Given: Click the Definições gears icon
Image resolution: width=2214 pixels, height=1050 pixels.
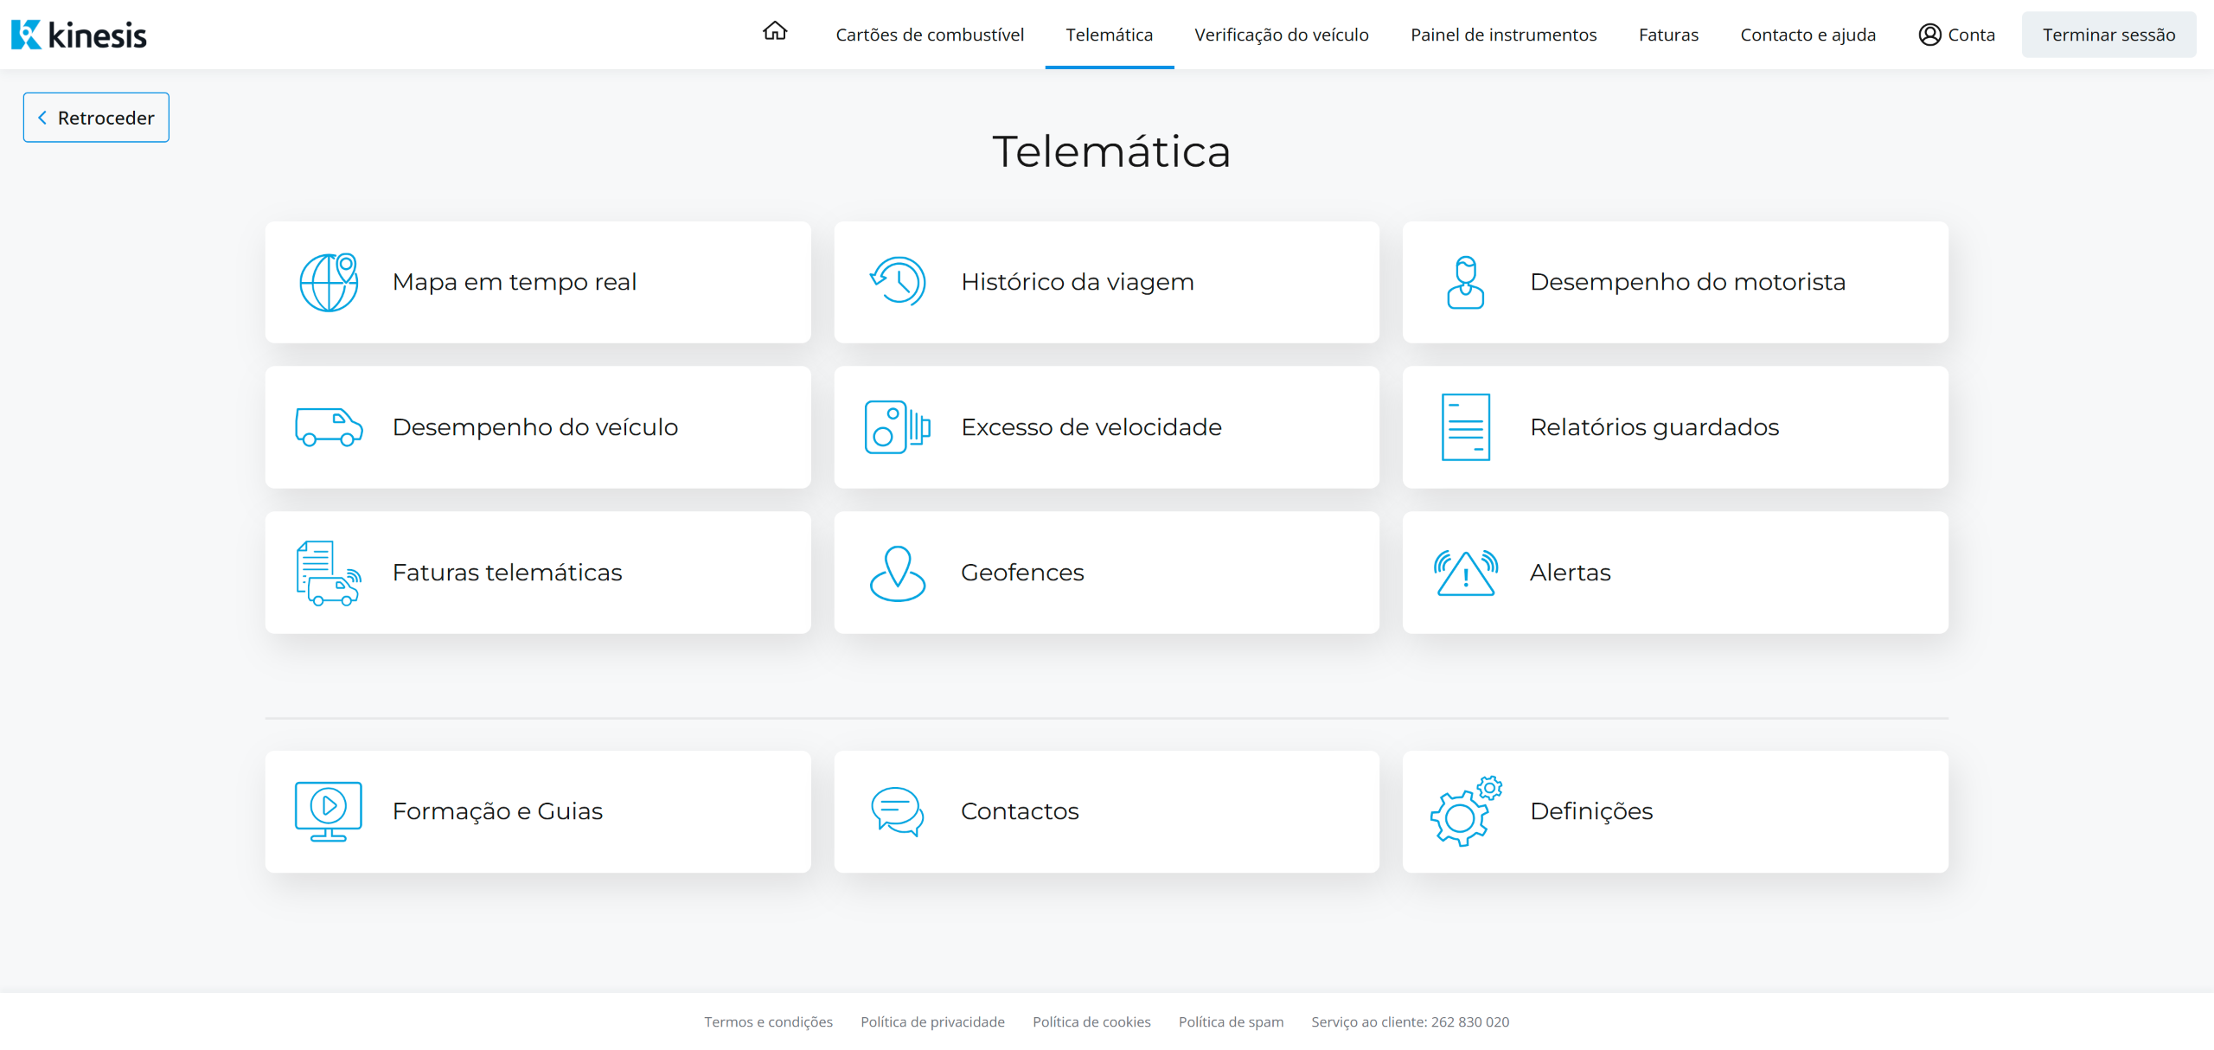Looking at the screenshot, I should tap(1465, 811).
